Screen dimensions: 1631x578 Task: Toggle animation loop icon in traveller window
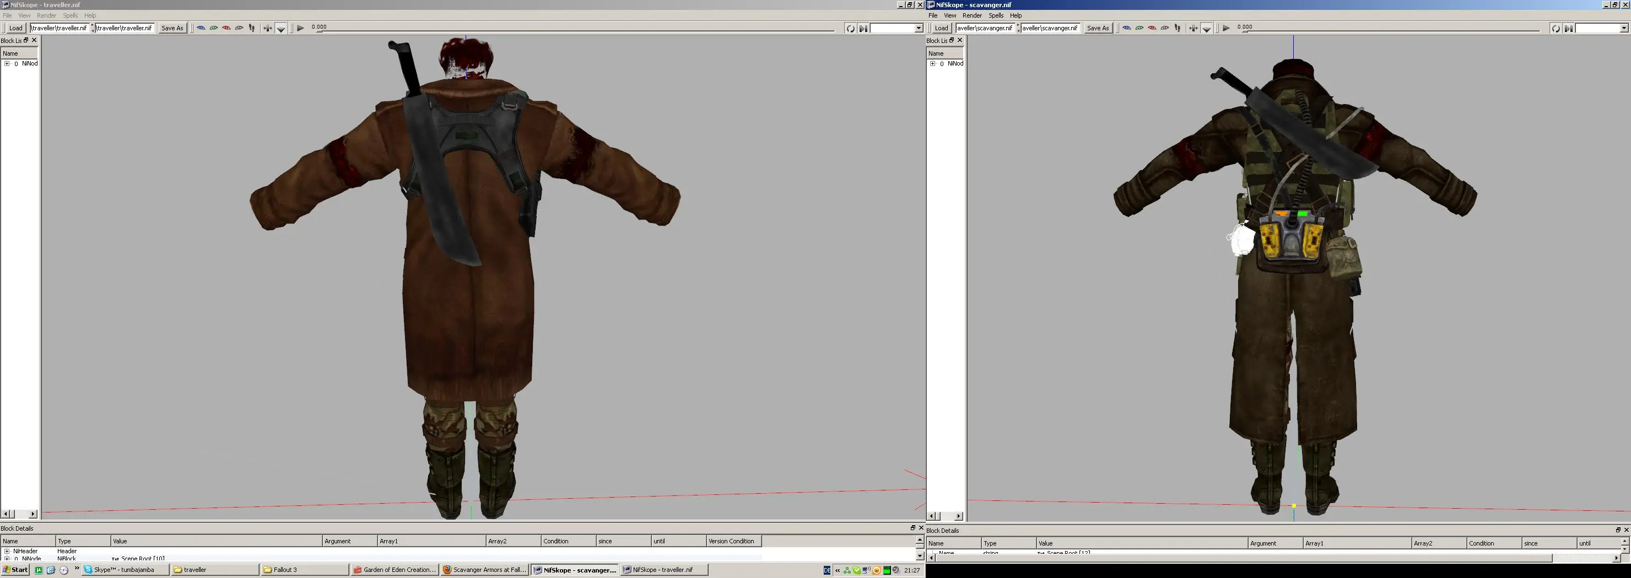coord(850,28)
